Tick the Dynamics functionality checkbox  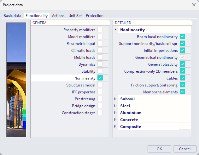pyautogui.click(x=100, y=64)
